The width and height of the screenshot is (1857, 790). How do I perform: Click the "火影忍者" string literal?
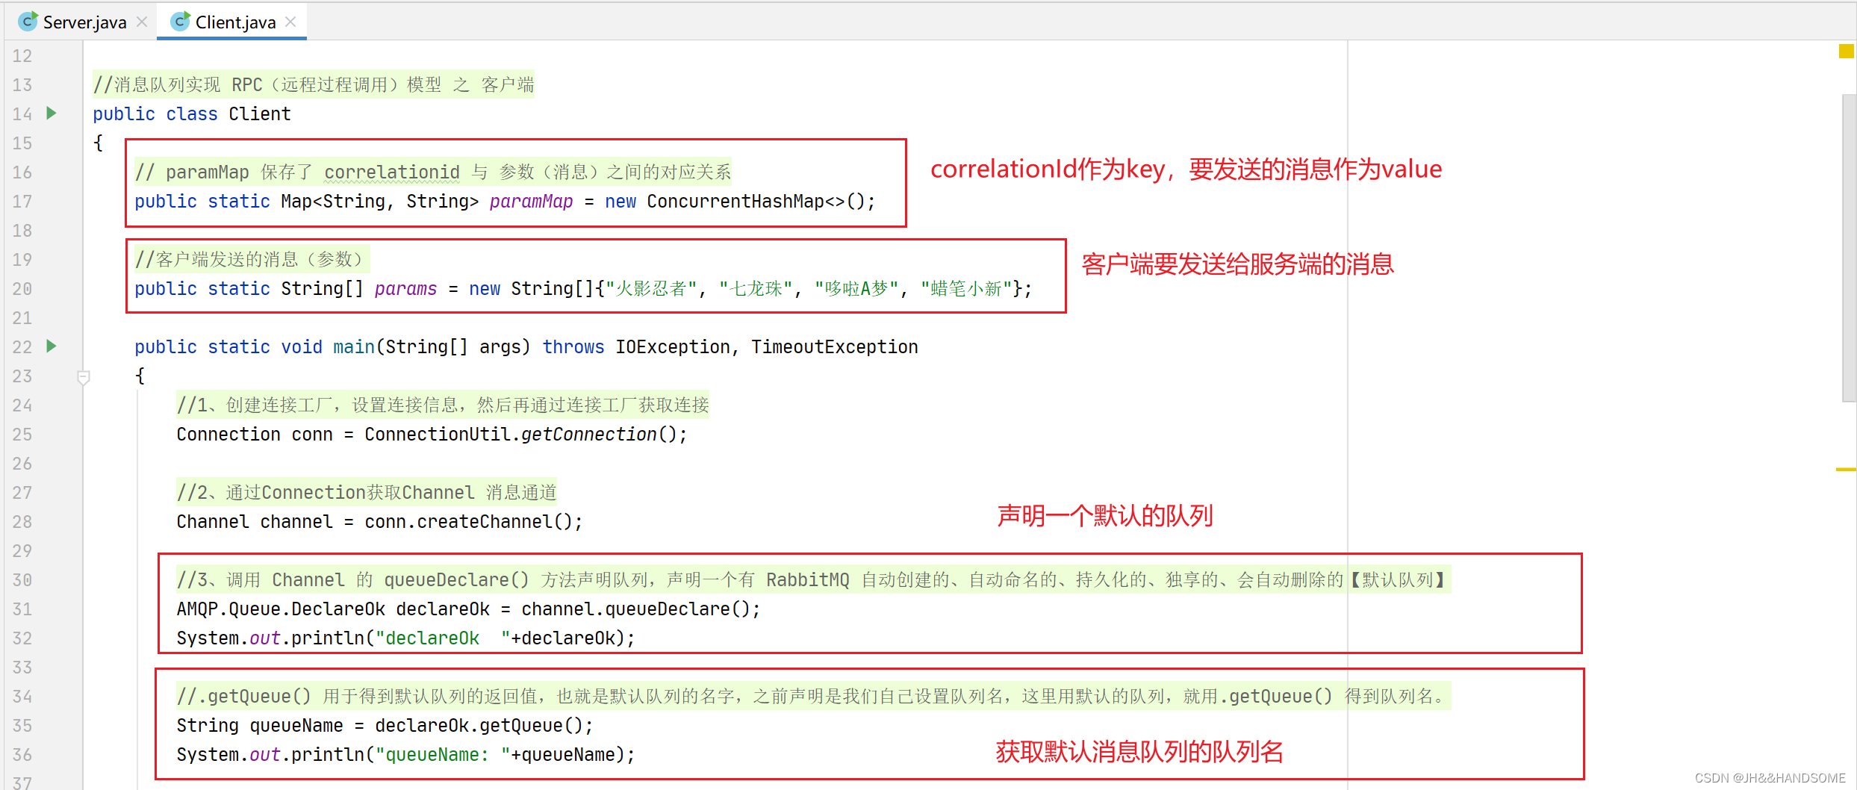click(x=651, y=289)
